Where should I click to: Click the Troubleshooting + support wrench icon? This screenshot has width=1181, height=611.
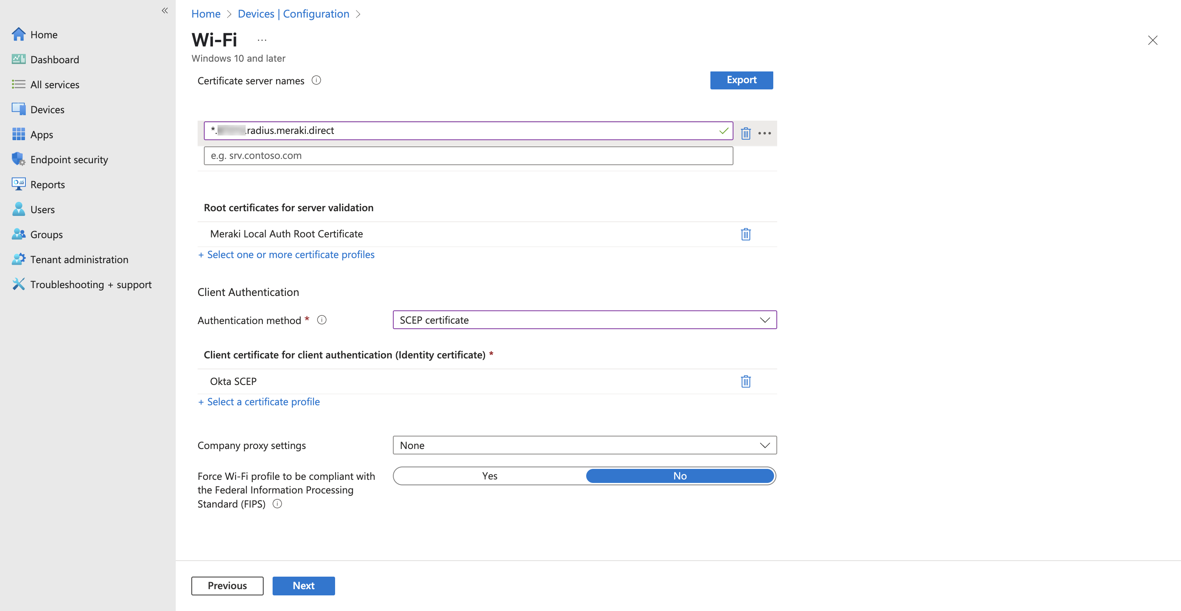[x=18, y=284]
